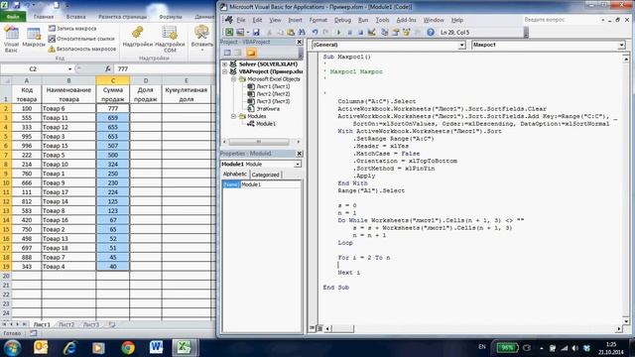Screen dimensions: 635x357
Task: Open the Файл tab in Excel
Action: pos(13,17)
